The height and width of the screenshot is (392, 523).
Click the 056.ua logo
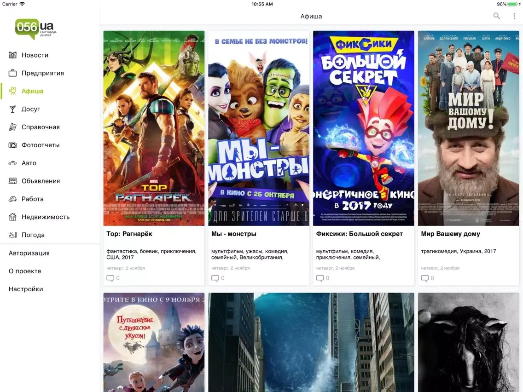point(36,29)
